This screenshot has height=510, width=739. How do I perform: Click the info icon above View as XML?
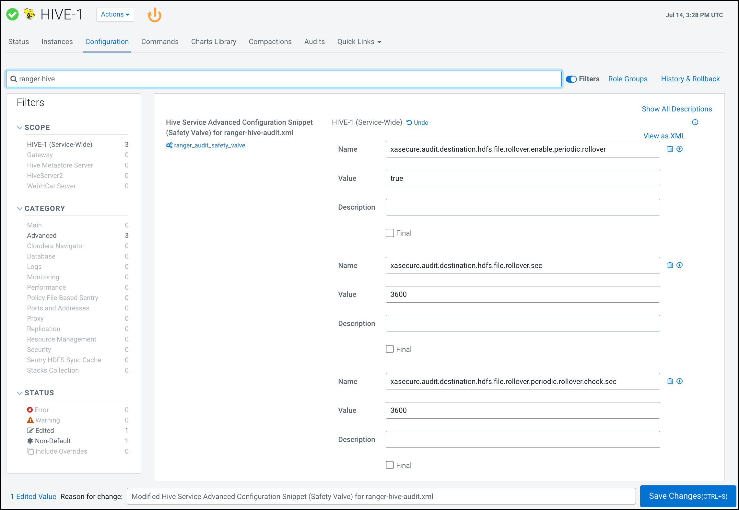(x=695, y=122)
